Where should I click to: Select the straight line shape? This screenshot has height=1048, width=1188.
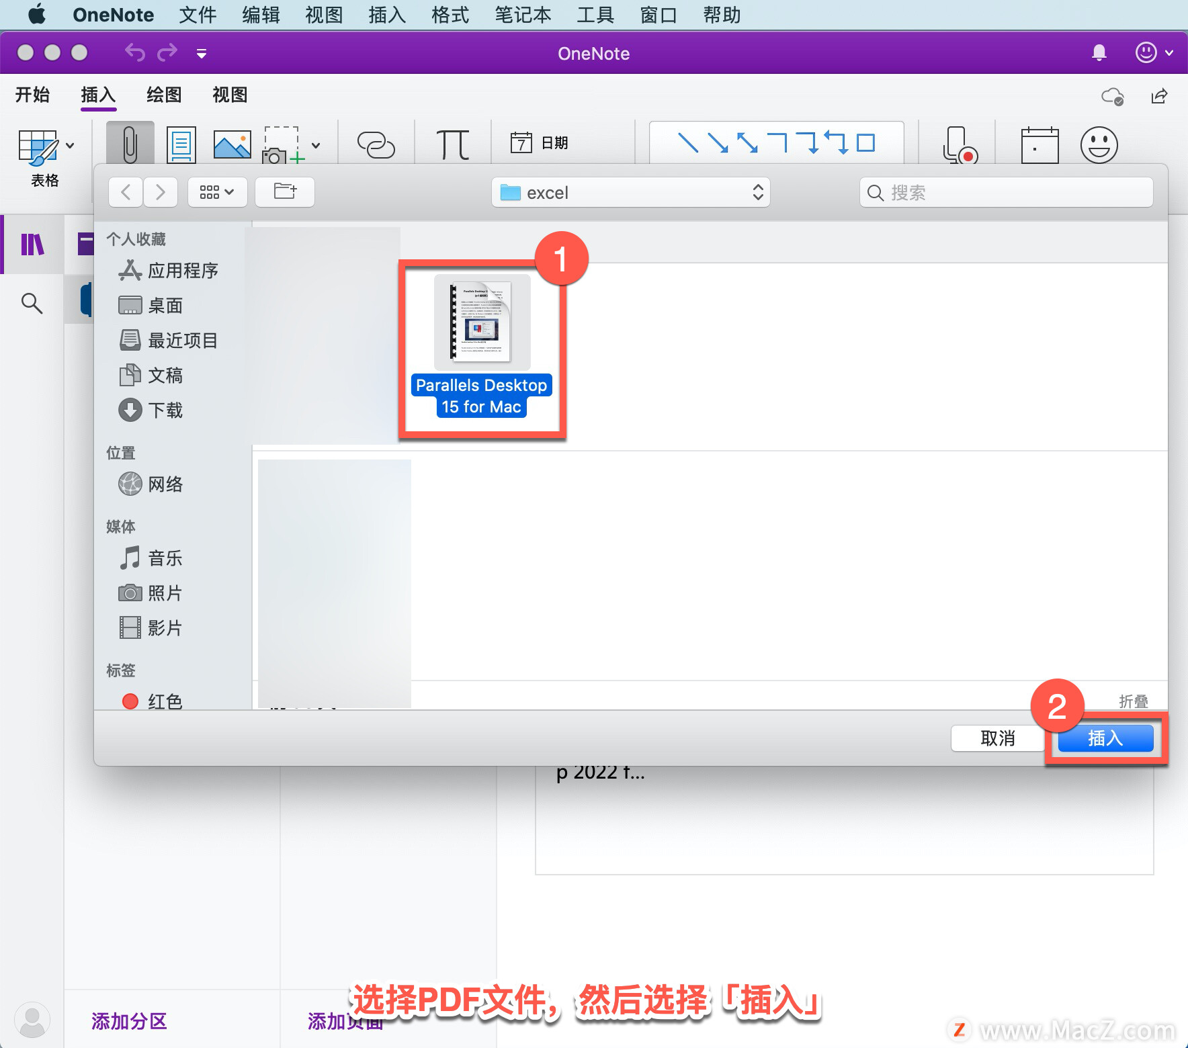tap(687, 142)
